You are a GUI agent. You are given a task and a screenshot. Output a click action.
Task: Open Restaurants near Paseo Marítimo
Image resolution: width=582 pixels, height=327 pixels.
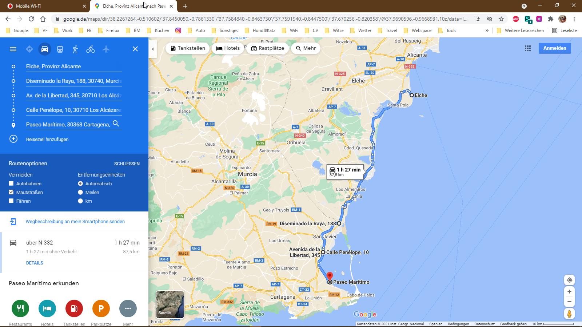click(x=20, y=308)
